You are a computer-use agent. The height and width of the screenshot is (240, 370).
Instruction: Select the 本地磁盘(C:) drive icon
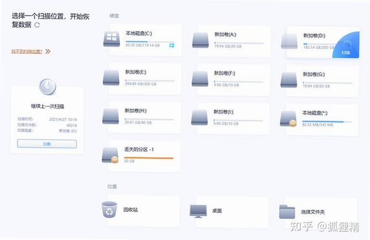pyautogui.click(x=112, y=39)
